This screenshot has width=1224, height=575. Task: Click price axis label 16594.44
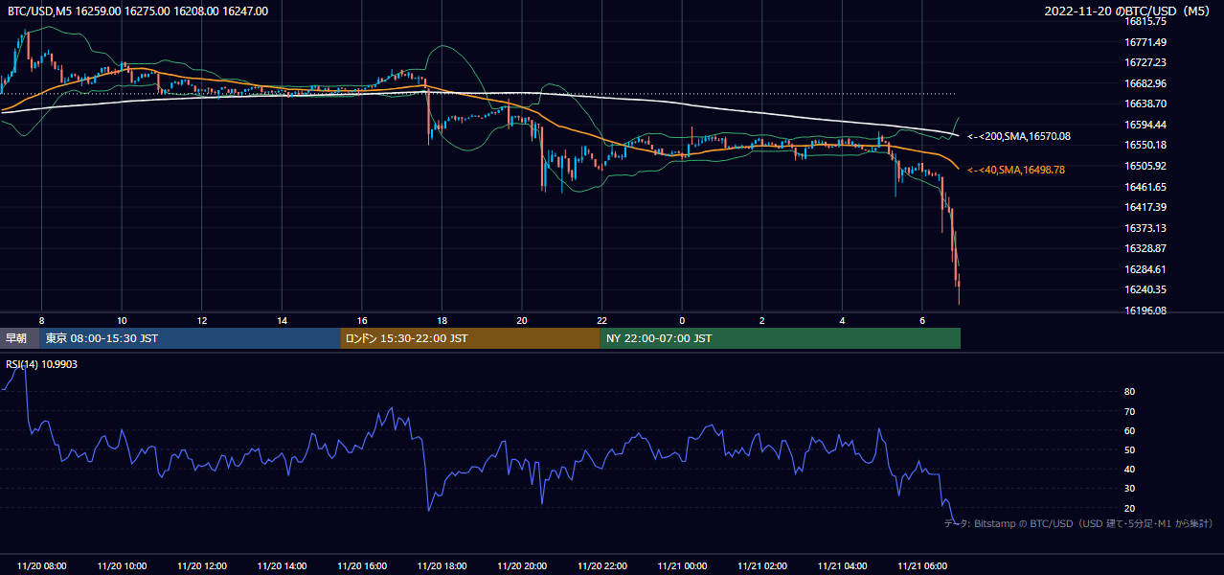click(x=1145, y=125)
